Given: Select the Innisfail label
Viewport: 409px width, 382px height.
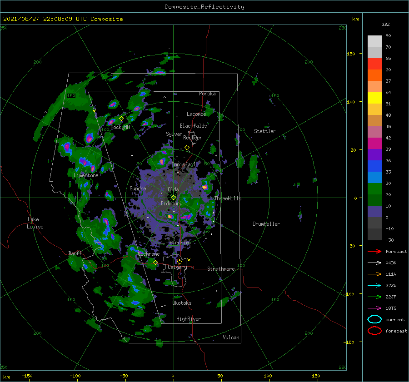Looking at the screenshot, I should pos(184,164).
